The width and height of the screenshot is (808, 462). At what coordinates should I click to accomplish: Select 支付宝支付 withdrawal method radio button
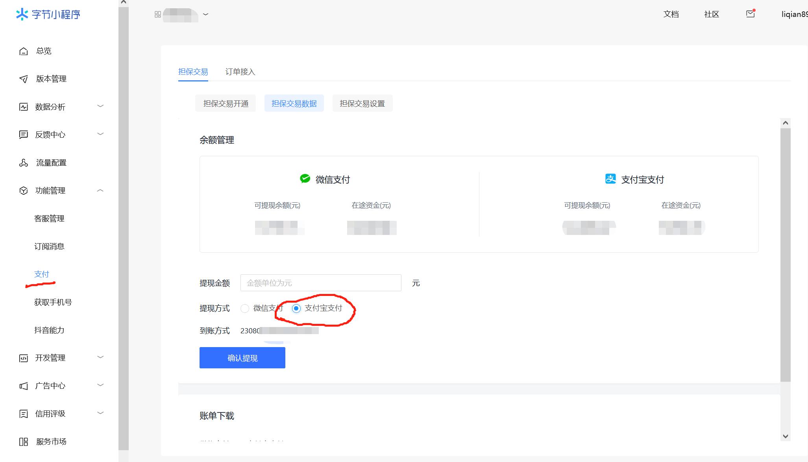(296, 309)
